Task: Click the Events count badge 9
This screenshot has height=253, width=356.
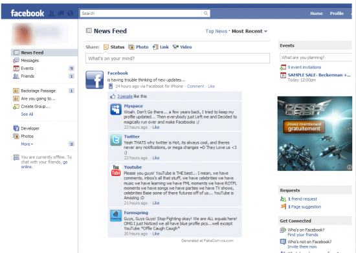Action: pyautogui.click(x=71, y=69)
